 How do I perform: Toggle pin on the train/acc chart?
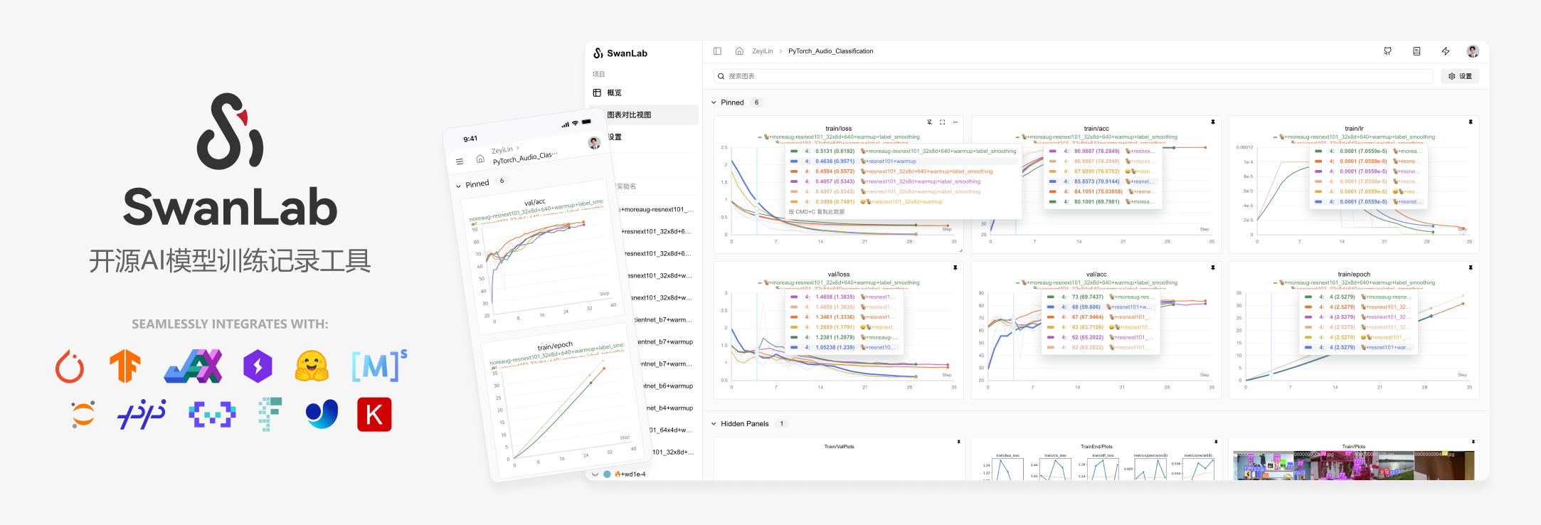1213,122
